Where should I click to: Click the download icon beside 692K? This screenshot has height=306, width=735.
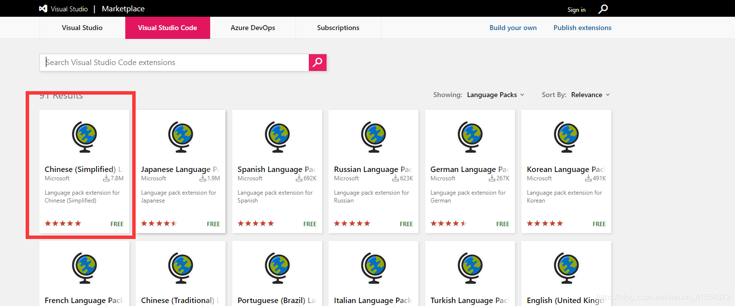pyautogui.click(x=299, y=178)
